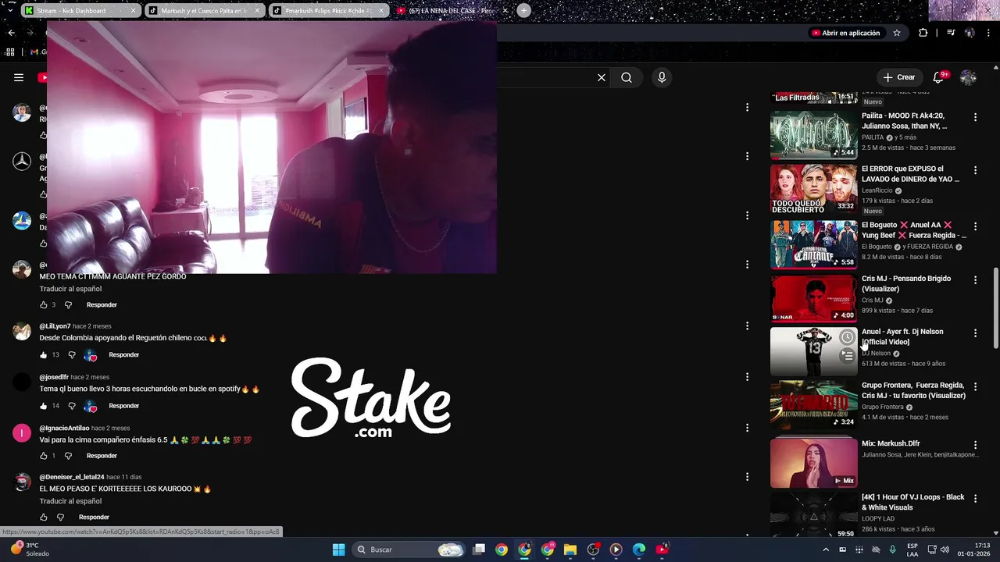The width and height of the screenshot is (1000, 562).
Task: Select the LA NENA DEL CASE YouTube tab
Action: (x=452, y=11)
